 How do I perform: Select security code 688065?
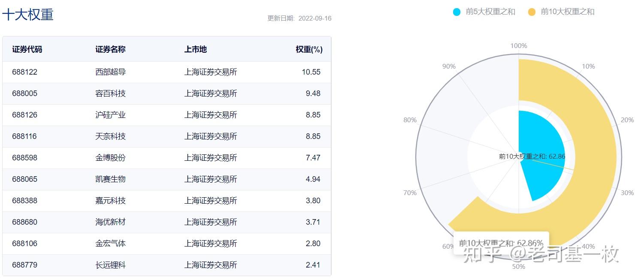pyautogui.click(x=25, y=179)
